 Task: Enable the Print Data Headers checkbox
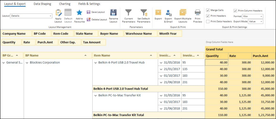coord(208,21)
